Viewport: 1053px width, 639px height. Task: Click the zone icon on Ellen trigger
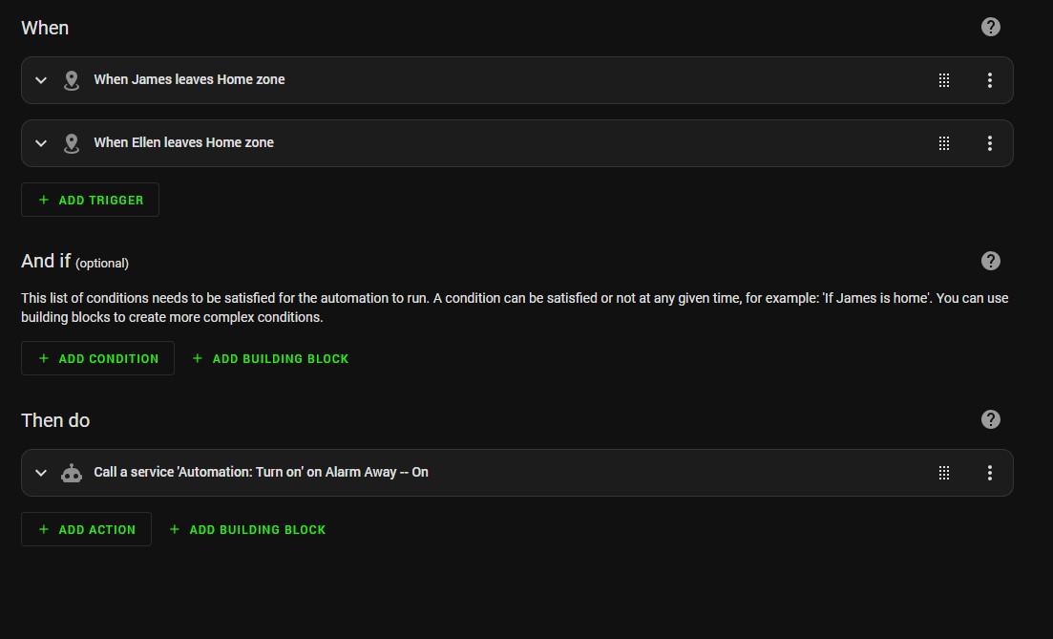[x=72, y=143]
